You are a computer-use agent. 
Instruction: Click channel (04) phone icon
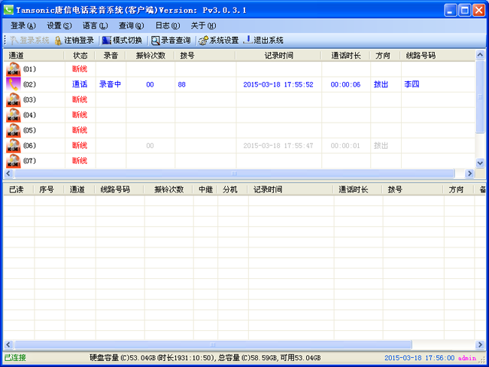pos(14,115)
